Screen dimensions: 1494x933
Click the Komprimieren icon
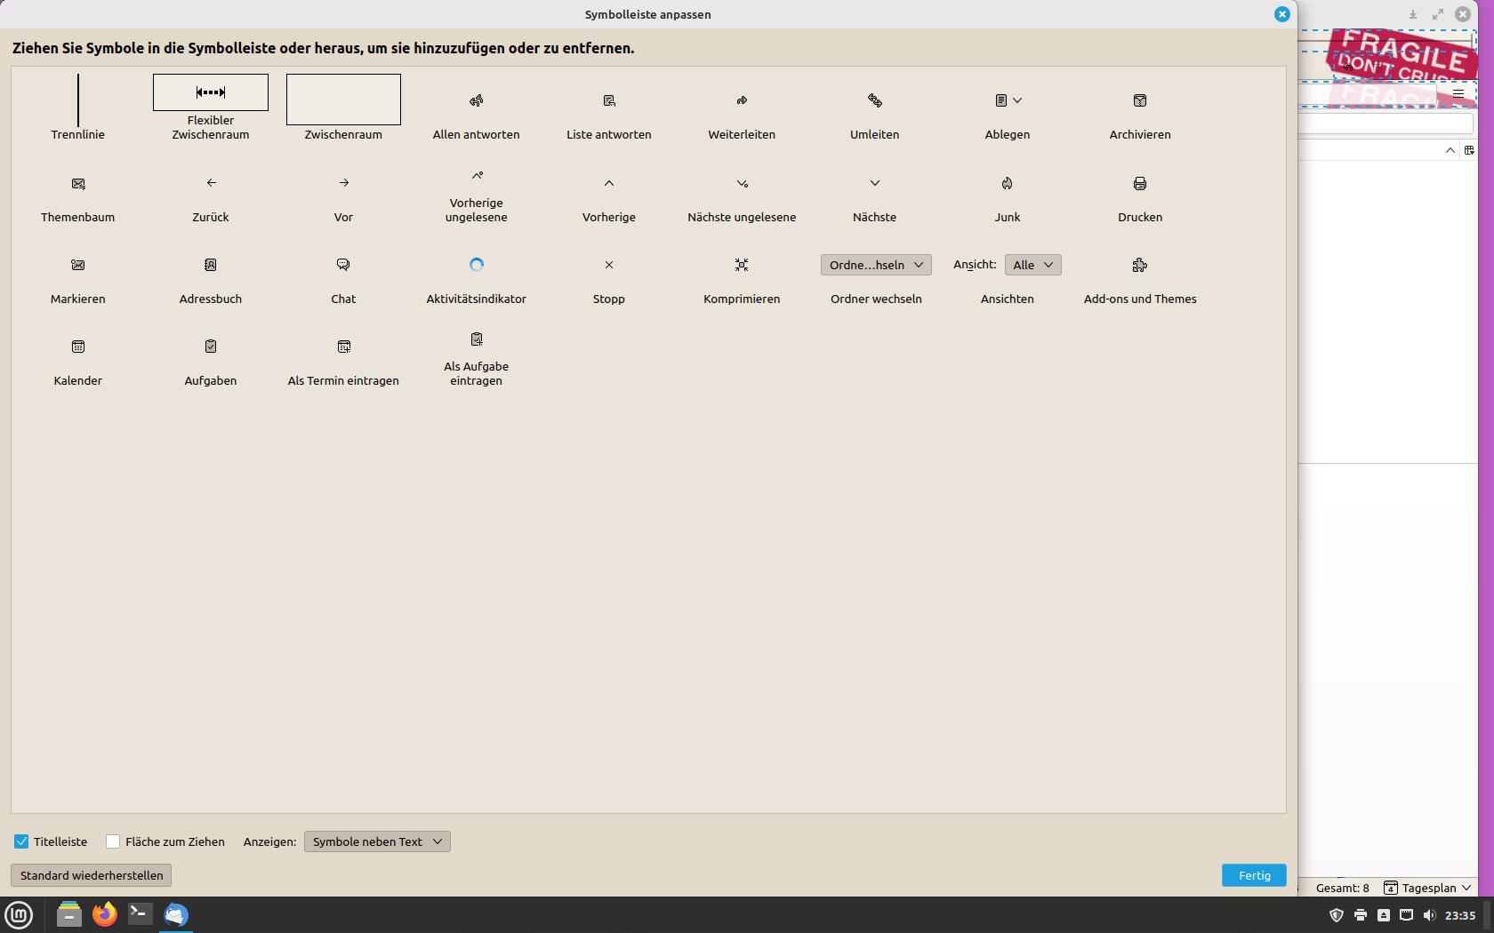click(x=742, y=265)
